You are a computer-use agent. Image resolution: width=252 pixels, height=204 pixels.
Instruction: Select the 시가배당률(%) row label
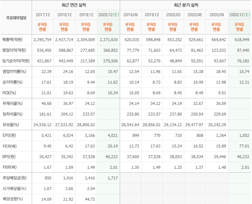[x=14, y=189]
